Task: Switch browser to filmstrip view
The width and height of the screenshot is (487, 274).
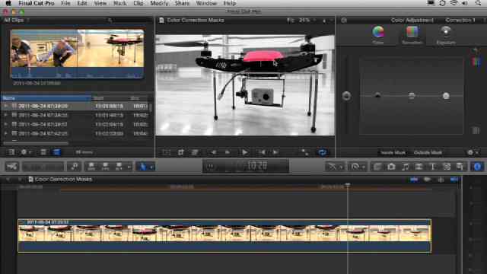Action: pyautogui.click(x=43, y=152)
